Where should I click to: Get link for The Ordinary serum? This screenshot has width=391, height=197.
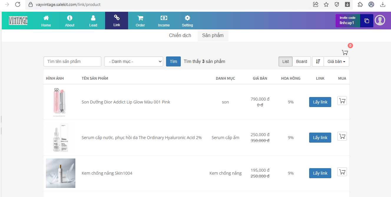click(x=320, y=138)
